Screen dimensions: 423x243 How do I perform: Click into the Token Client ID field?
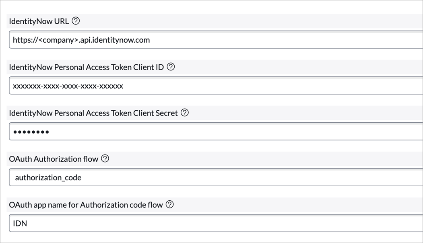(216, 86)
